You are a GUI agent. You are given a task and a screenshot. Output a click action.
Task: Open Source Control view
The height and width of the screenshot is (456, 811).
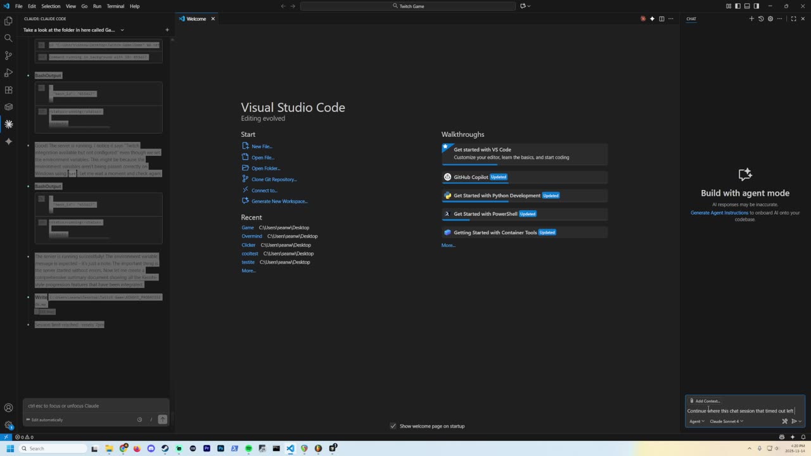coord(8,55)
